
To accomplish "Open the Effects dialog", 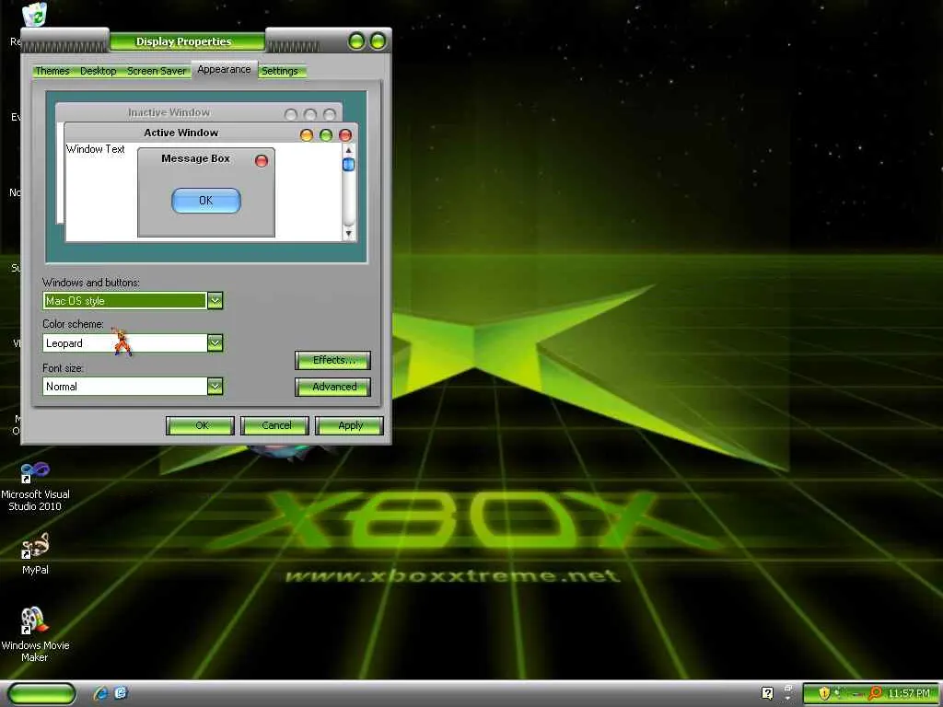I will click(x=332, y=360).
